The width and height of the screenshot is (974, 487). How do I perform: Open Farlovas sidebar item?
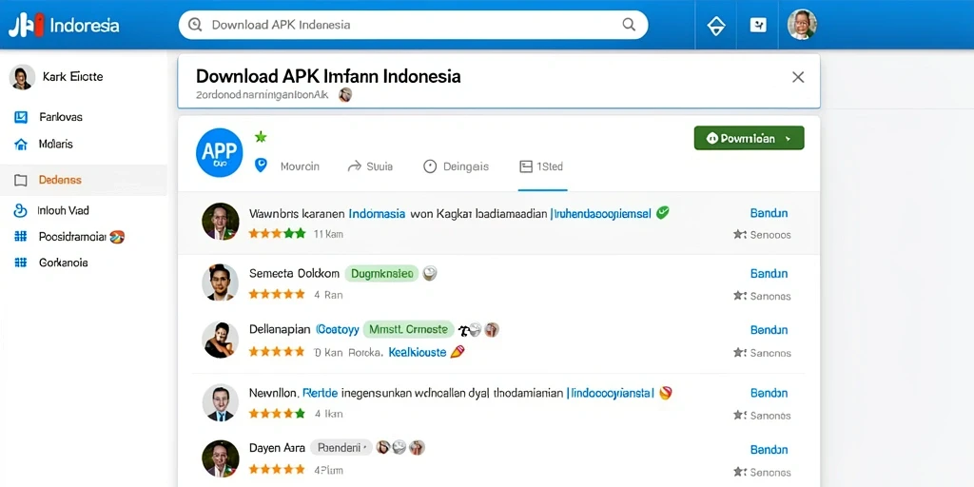click(x=60, y=117)
